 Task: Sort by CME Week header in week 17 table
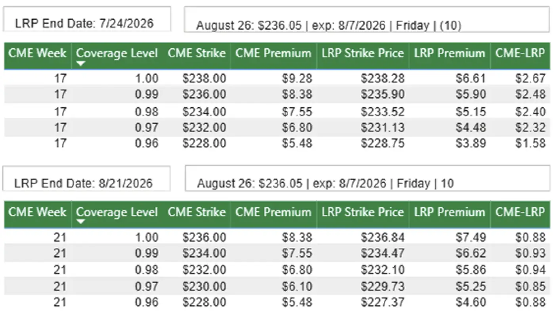[x=38, y=54]
